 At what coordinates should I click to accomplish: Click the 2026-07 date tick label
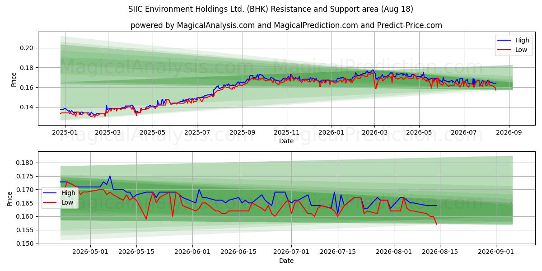click(x=463, y=133)
